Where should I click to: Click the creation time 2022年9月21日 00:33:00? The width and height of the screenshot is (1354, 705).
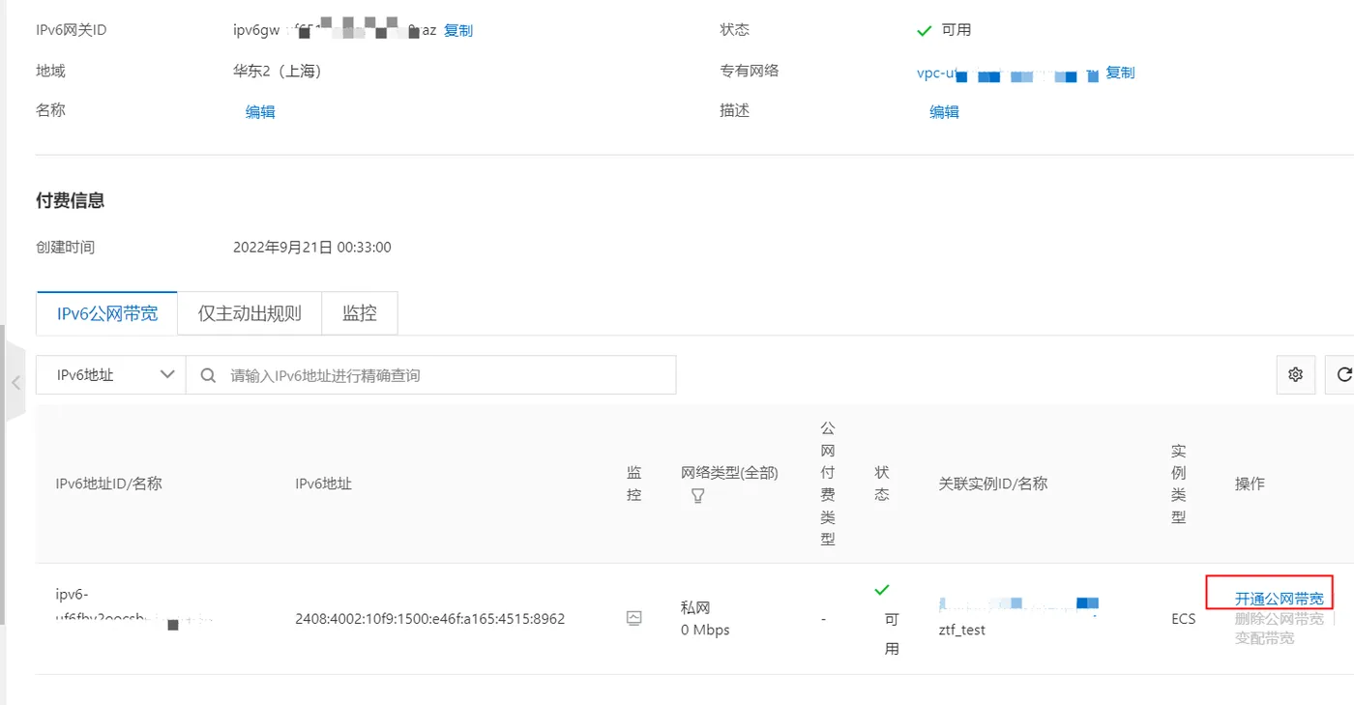coord(312,248)
